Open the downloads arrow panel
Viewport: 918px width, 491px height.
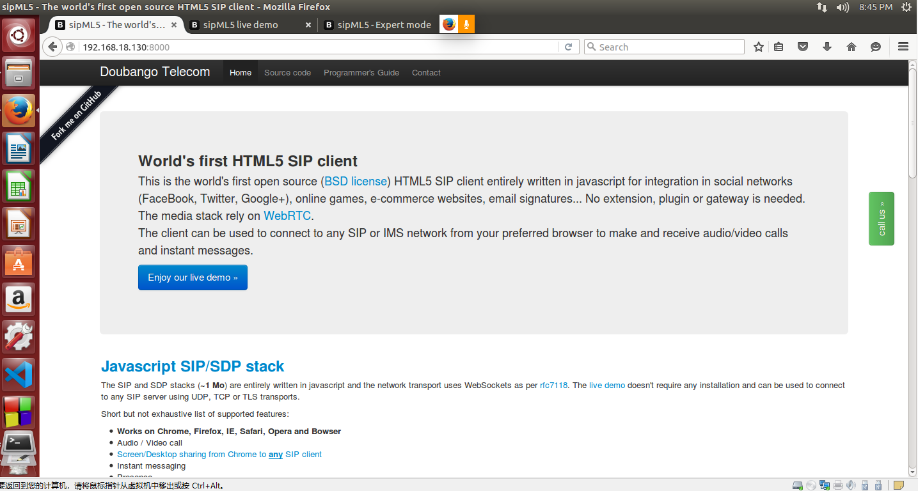click(x=827, y=47)
